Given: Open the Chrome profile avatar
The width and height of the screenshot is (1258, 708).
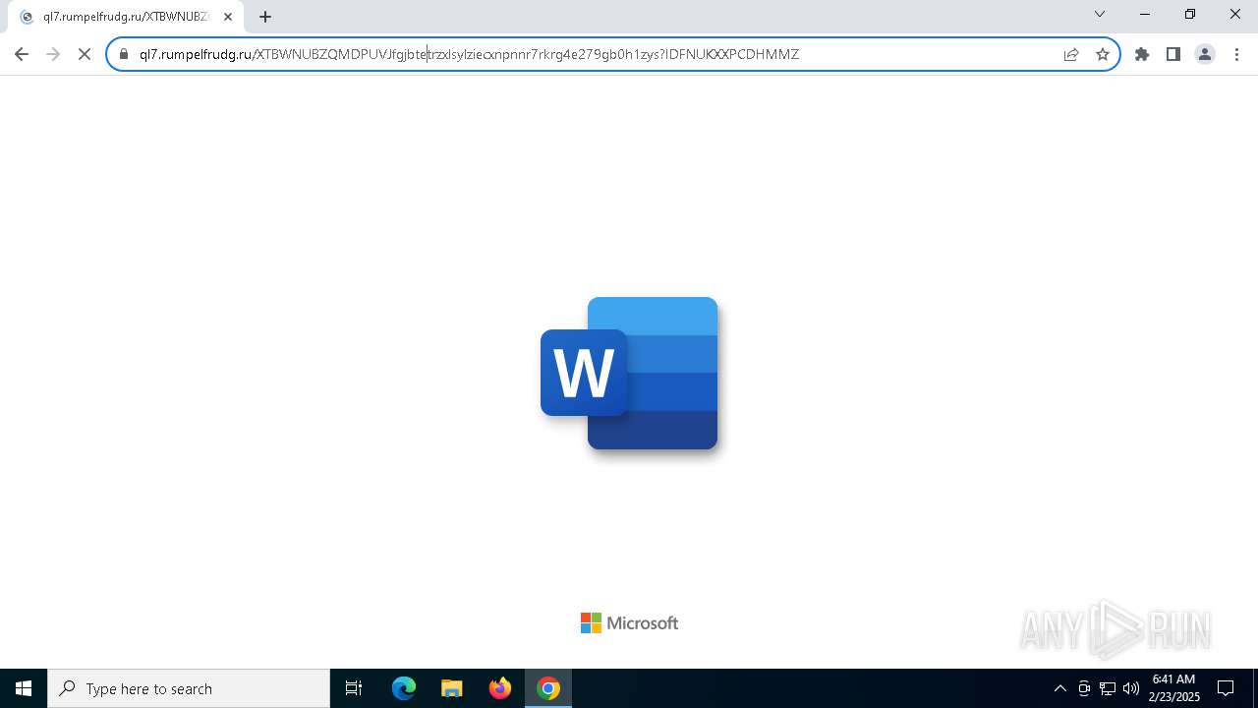Looking at the screenshot, I should click(1205, 54).
